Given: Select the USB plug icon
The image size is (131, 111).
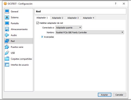Looking at the screenshot, I should point(7,53).
